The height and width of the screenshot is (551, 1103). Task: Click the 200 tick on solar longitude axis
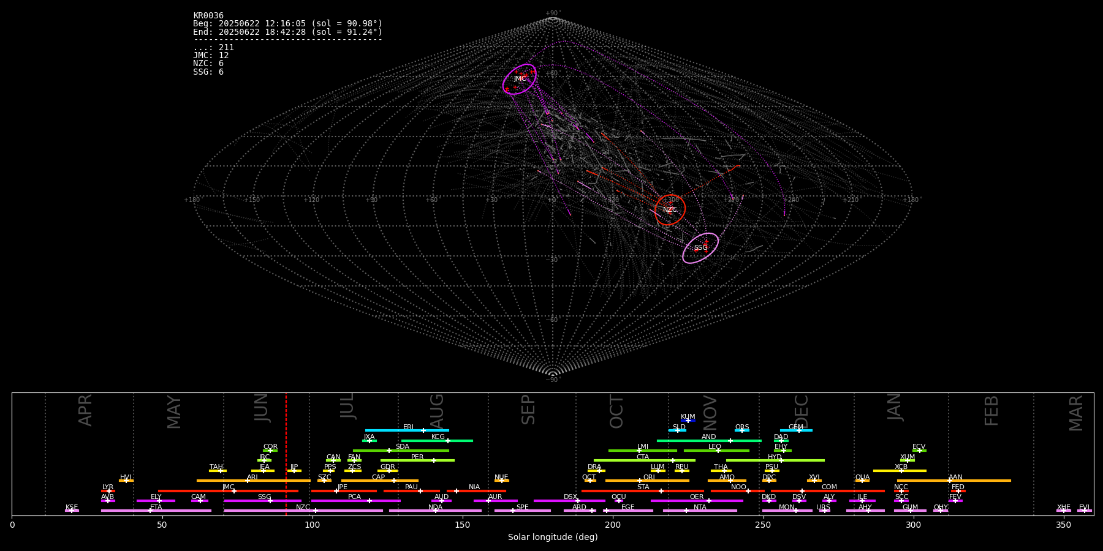[x=613, y=525]
